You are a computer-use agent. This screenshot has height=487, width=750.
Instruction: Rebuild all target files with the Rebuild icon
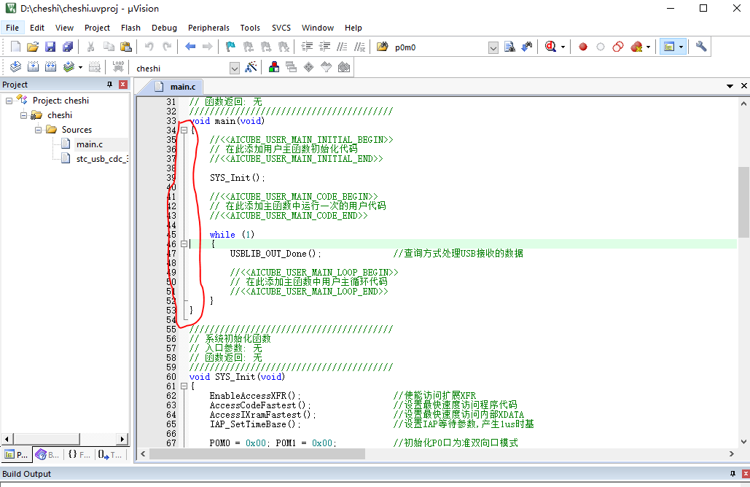coord(51,67)
